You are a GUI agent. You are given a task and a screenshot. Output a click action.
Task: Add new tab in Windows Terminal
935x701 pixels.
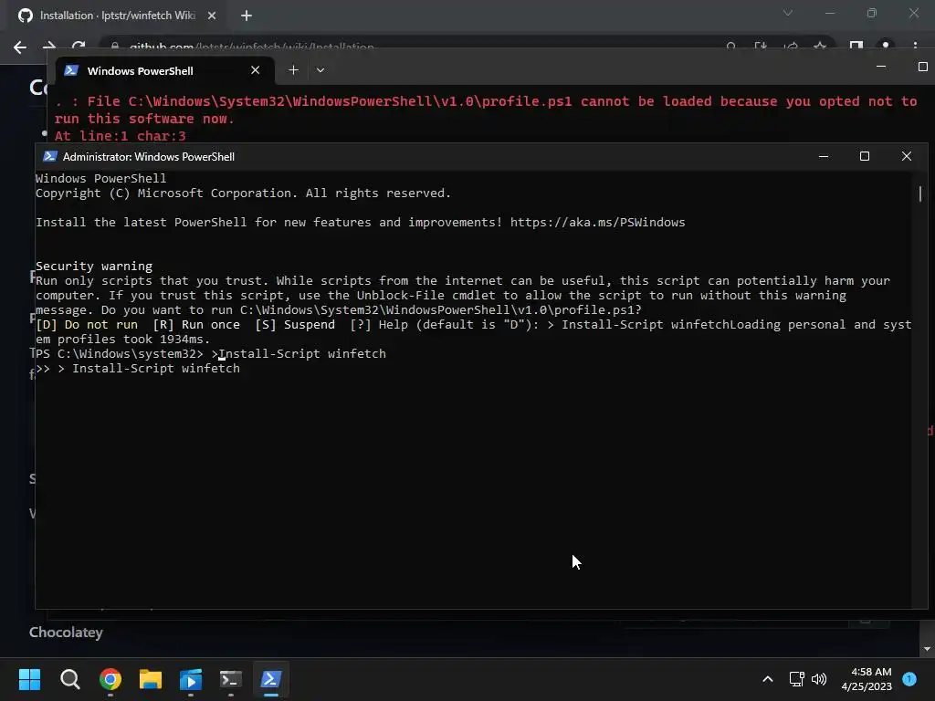point(293,70)
